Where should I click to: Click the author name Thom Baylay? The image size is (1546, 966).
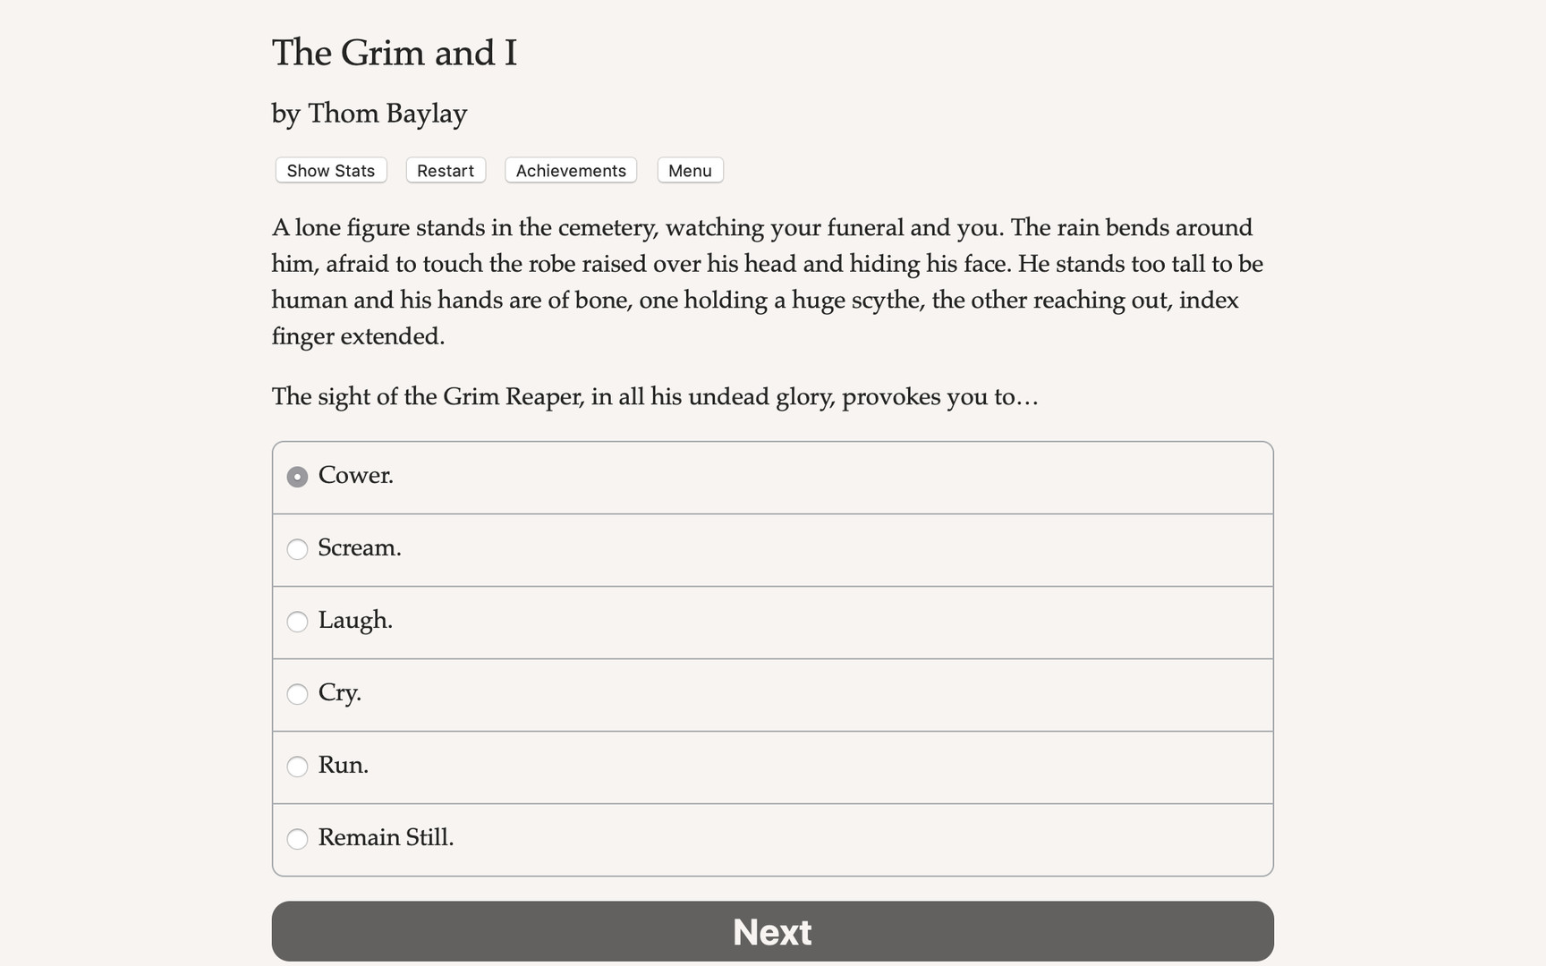[369, 114]
